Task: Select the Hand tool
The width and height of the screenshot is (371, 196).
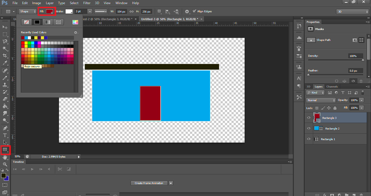Action: (x=5, y=157)
